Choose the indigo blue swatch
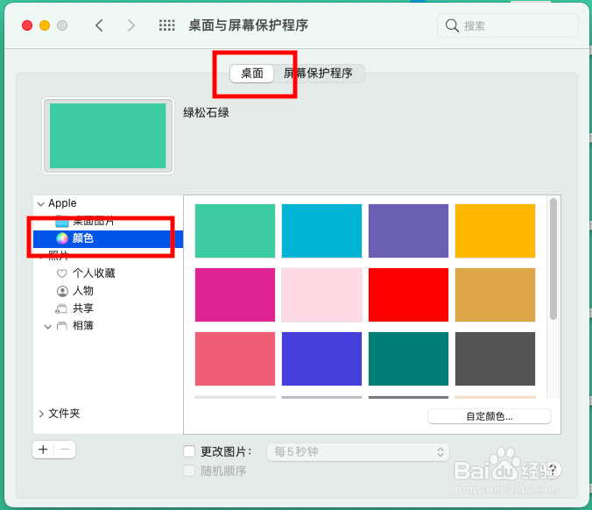The image size is (592, 510). pyautogui.click(x=321, y=359)
